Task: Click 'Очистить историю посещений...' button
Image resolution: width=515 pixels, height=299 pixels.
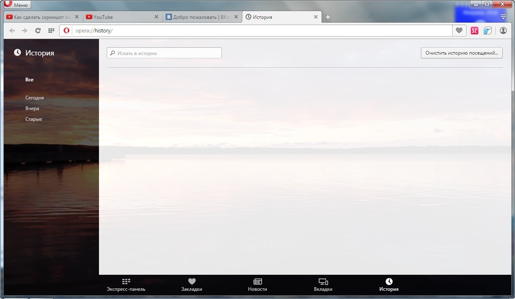Action: tap(462, 53)
